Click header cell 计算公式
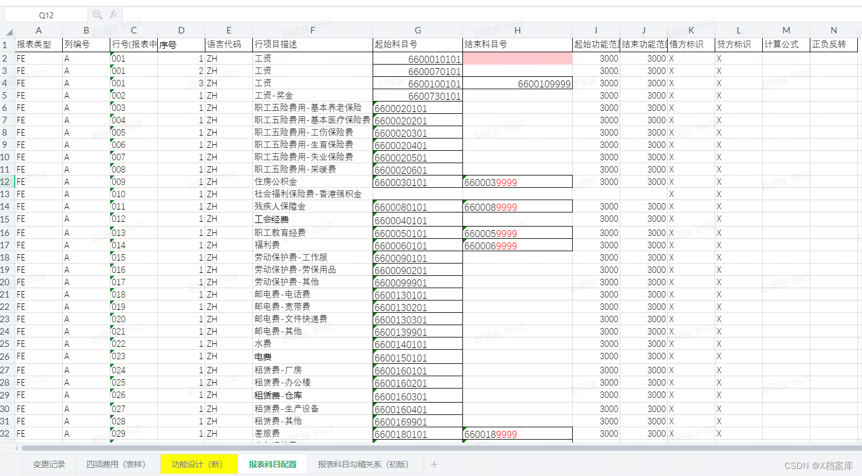 (786, 45)
